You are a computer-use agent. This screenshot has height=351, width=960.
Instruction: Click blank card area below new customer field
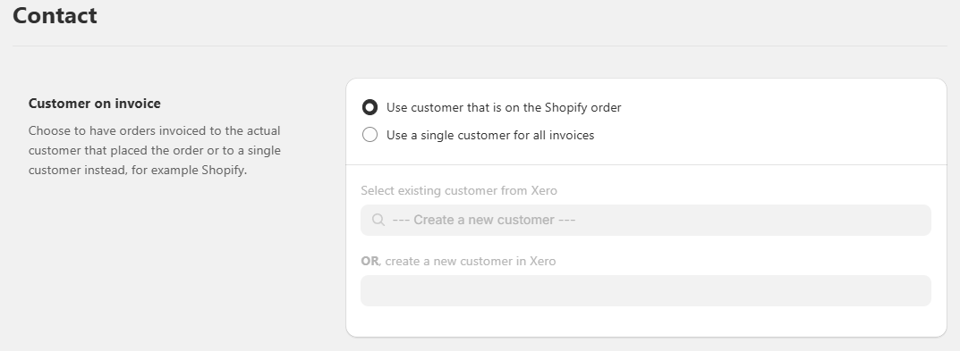coord(646,321)
